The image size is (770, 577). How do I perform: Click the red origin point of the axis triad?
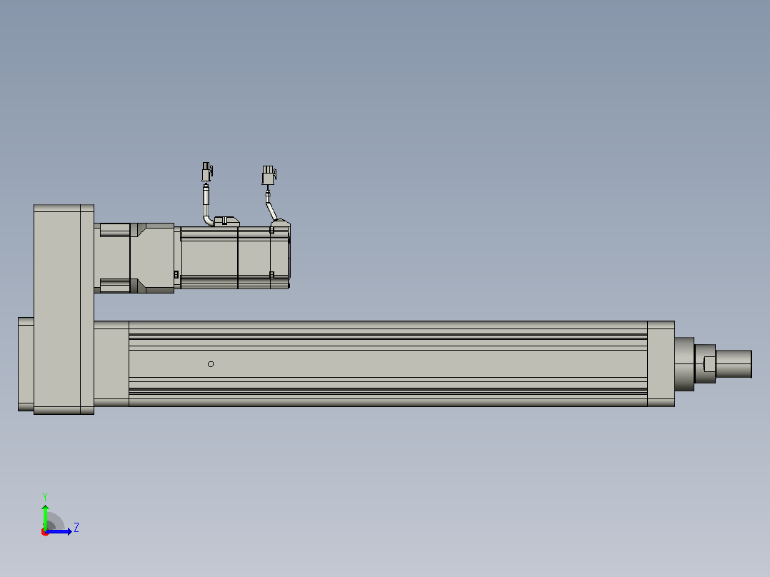tap(45, 532)
